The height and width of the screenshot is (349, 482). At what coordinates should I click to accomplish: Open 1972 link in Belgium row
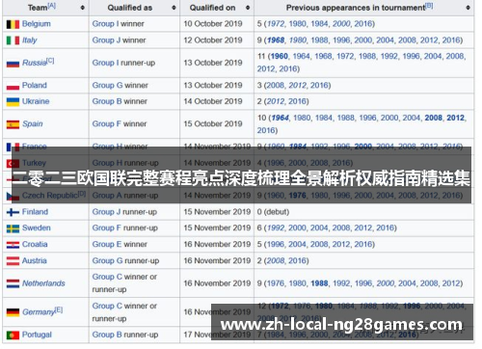pyautogui.click(x=276, y=24)
